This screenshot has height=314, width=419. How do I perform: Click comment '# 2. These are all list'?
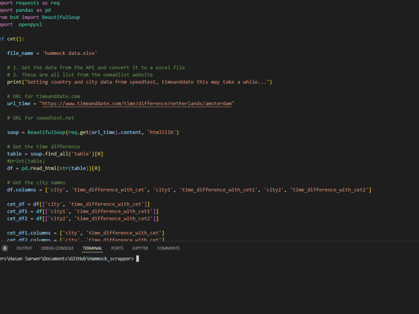[x=80, y=75]
